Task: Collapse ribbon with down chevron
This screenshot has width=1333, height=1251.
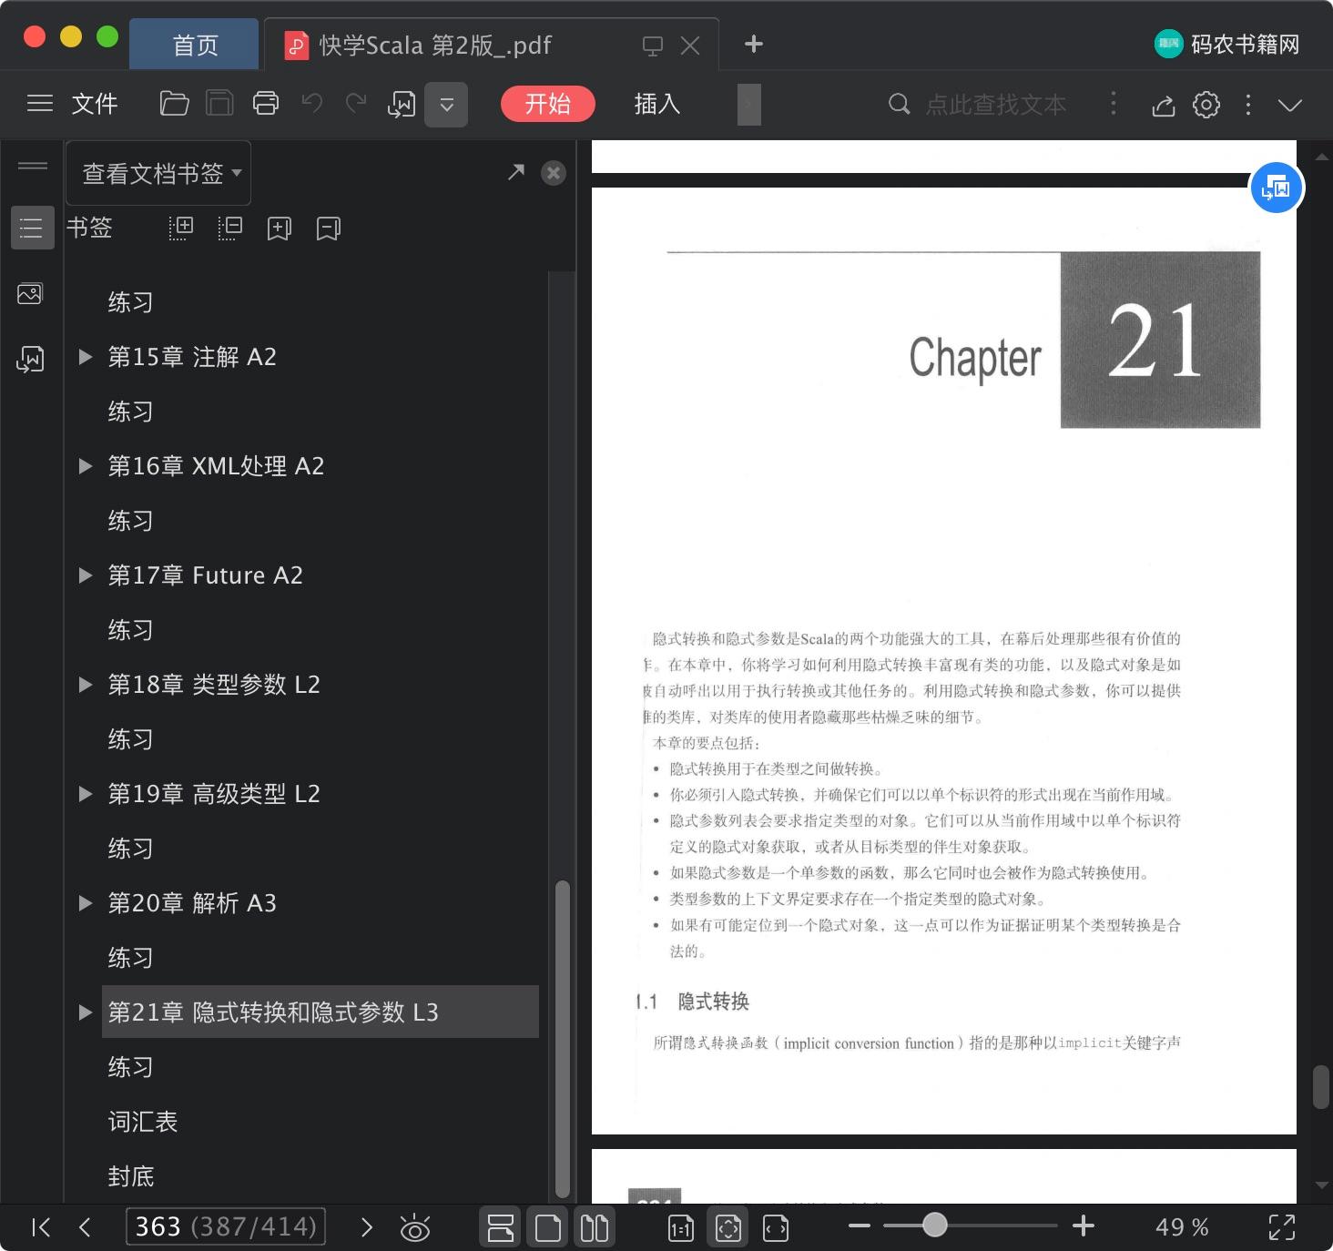Action: click(1290, 106)
